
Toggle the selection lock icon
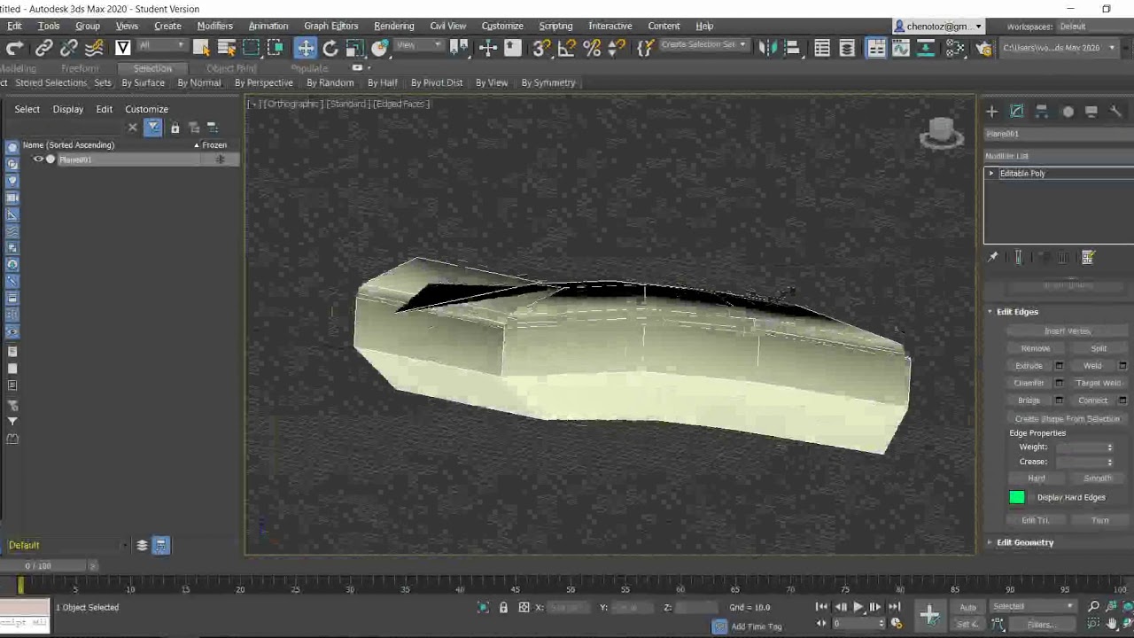click(503, 607)
